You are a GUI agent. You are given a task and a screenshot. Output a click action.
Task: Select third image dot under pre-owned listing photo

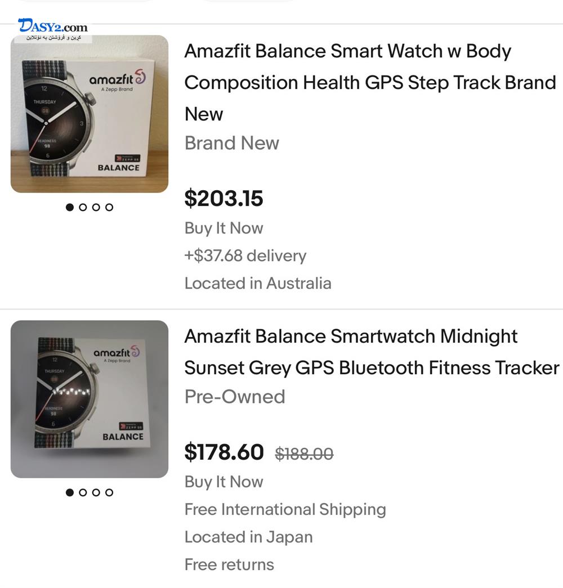96,492
